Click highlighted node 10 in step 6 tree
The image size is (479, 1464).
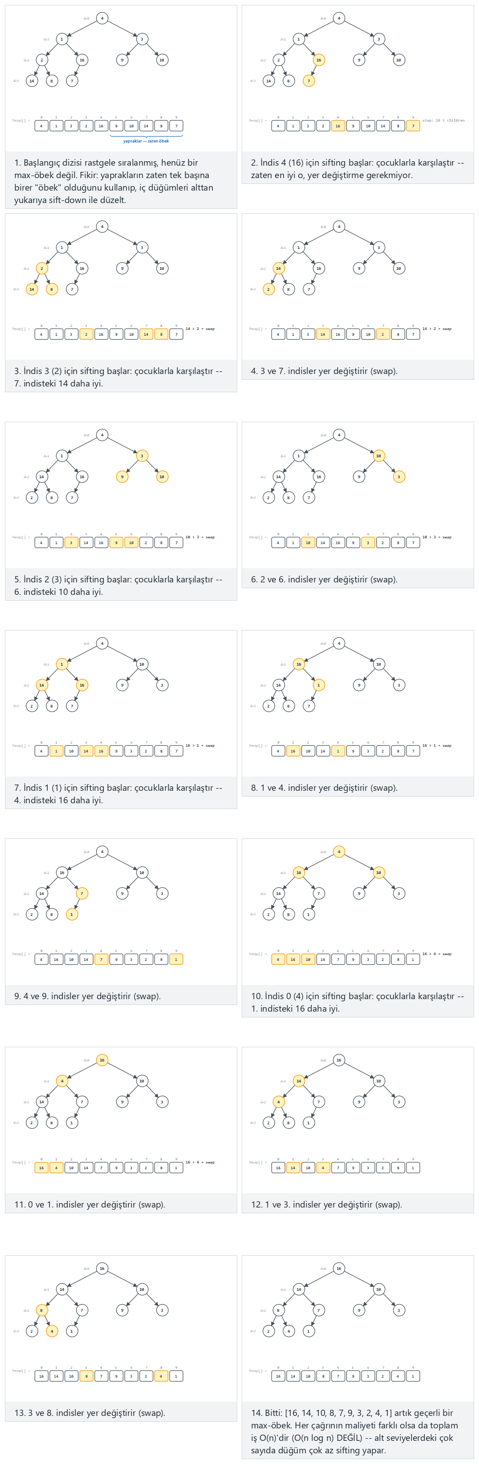click(x=378, y=456)
